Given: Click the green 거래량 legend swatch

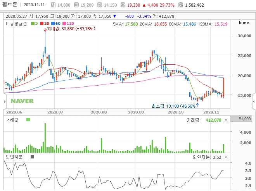Looking at the screenshot, I should [x=28, y=120].
